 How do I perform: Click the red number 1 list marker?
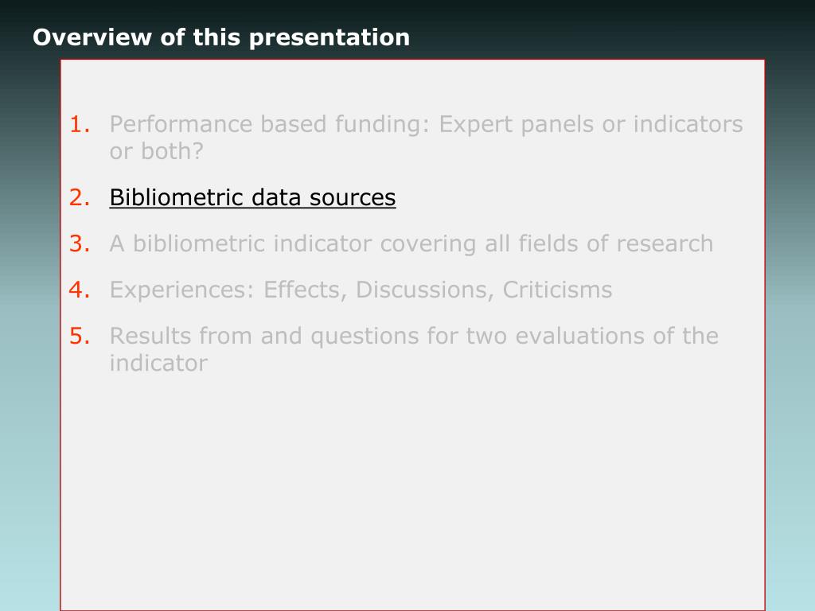(80, 125)
